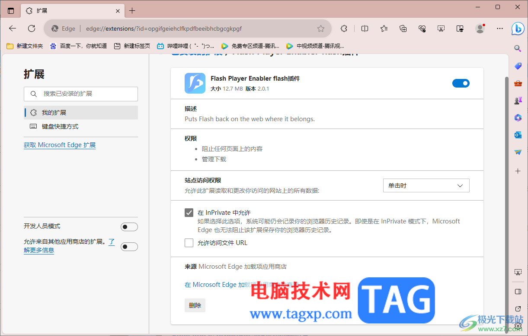Open sidebar screenshot capture icon at bottom
Image resolution: width=528 pixels, height=336 pixels.
518,272
